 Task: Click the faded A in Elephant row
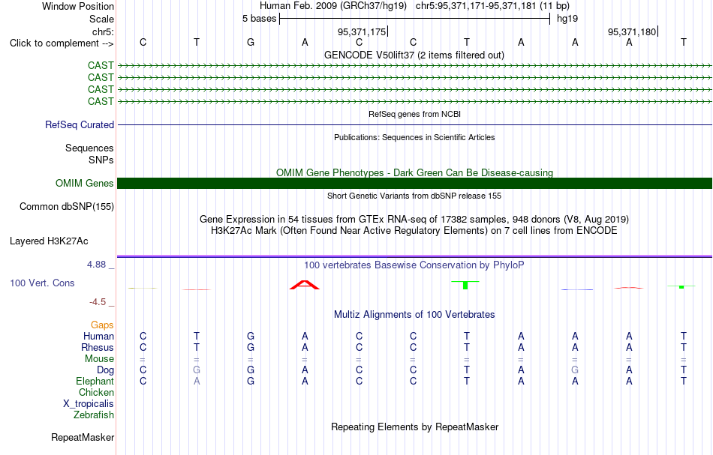197,382
